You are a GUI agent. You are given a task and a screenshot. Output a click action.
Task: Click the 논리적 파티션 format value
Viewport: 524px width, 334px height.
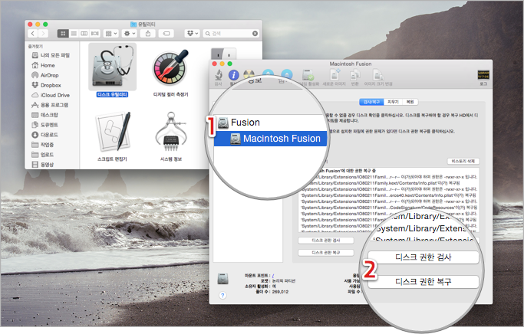point(284,281)
